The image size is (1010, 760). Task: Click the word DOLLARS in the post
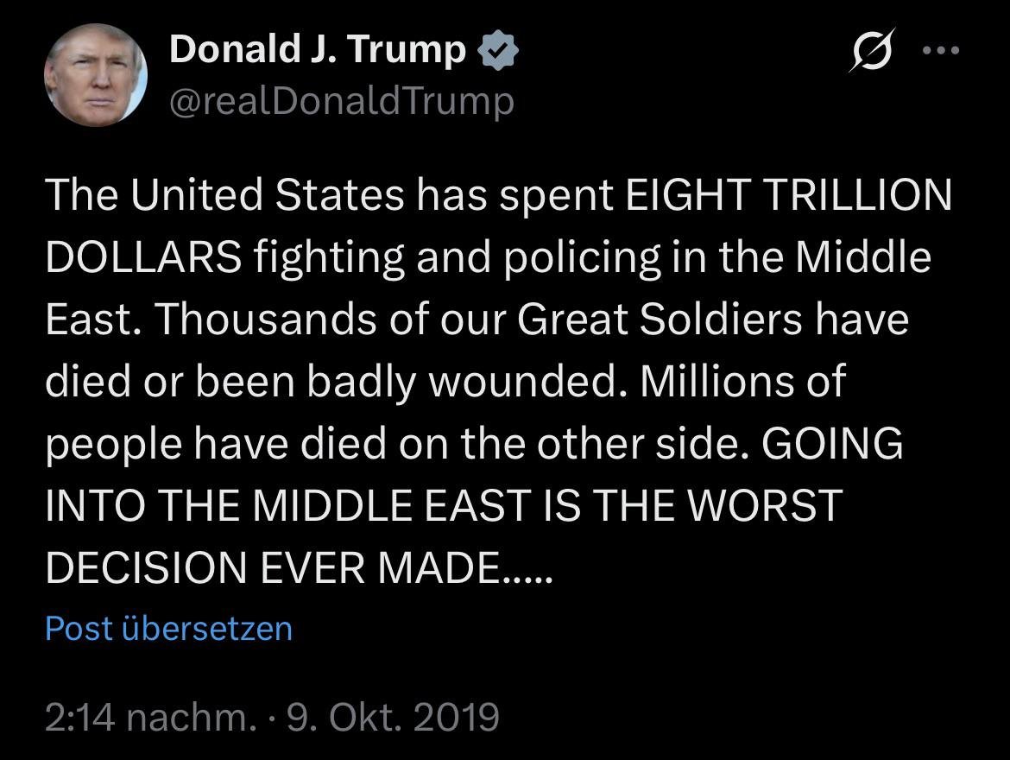click(142, 257)
